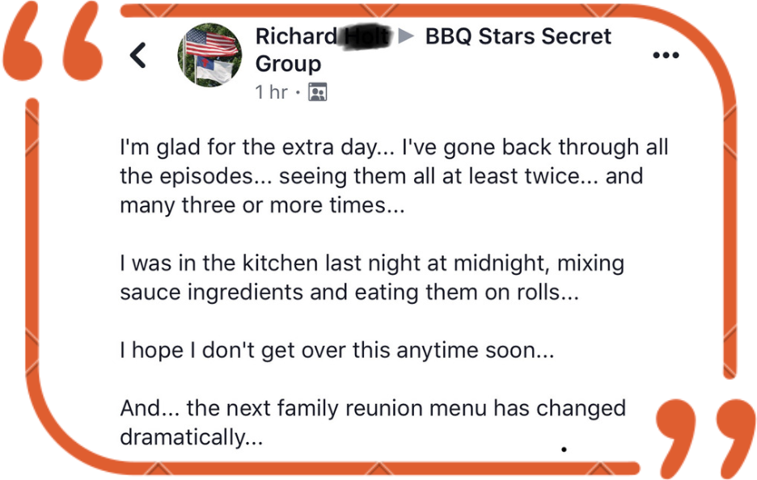Click the small black dot near bottom

564,448
